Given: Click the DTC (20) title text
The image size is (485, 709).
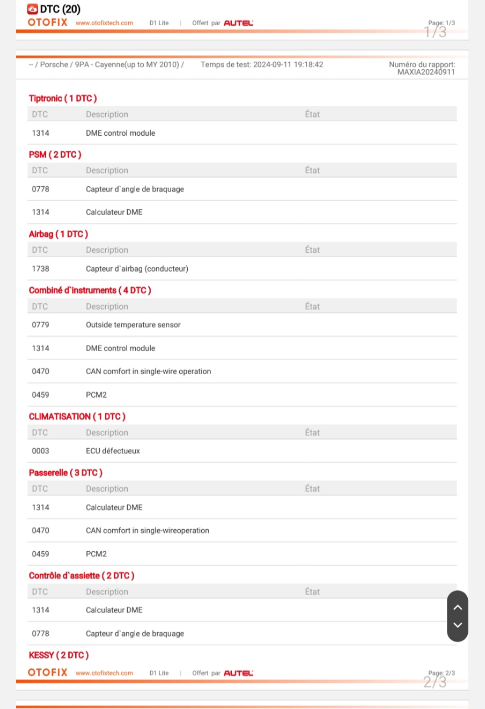Looking at the screenshot, I should [x=60, y=9].
